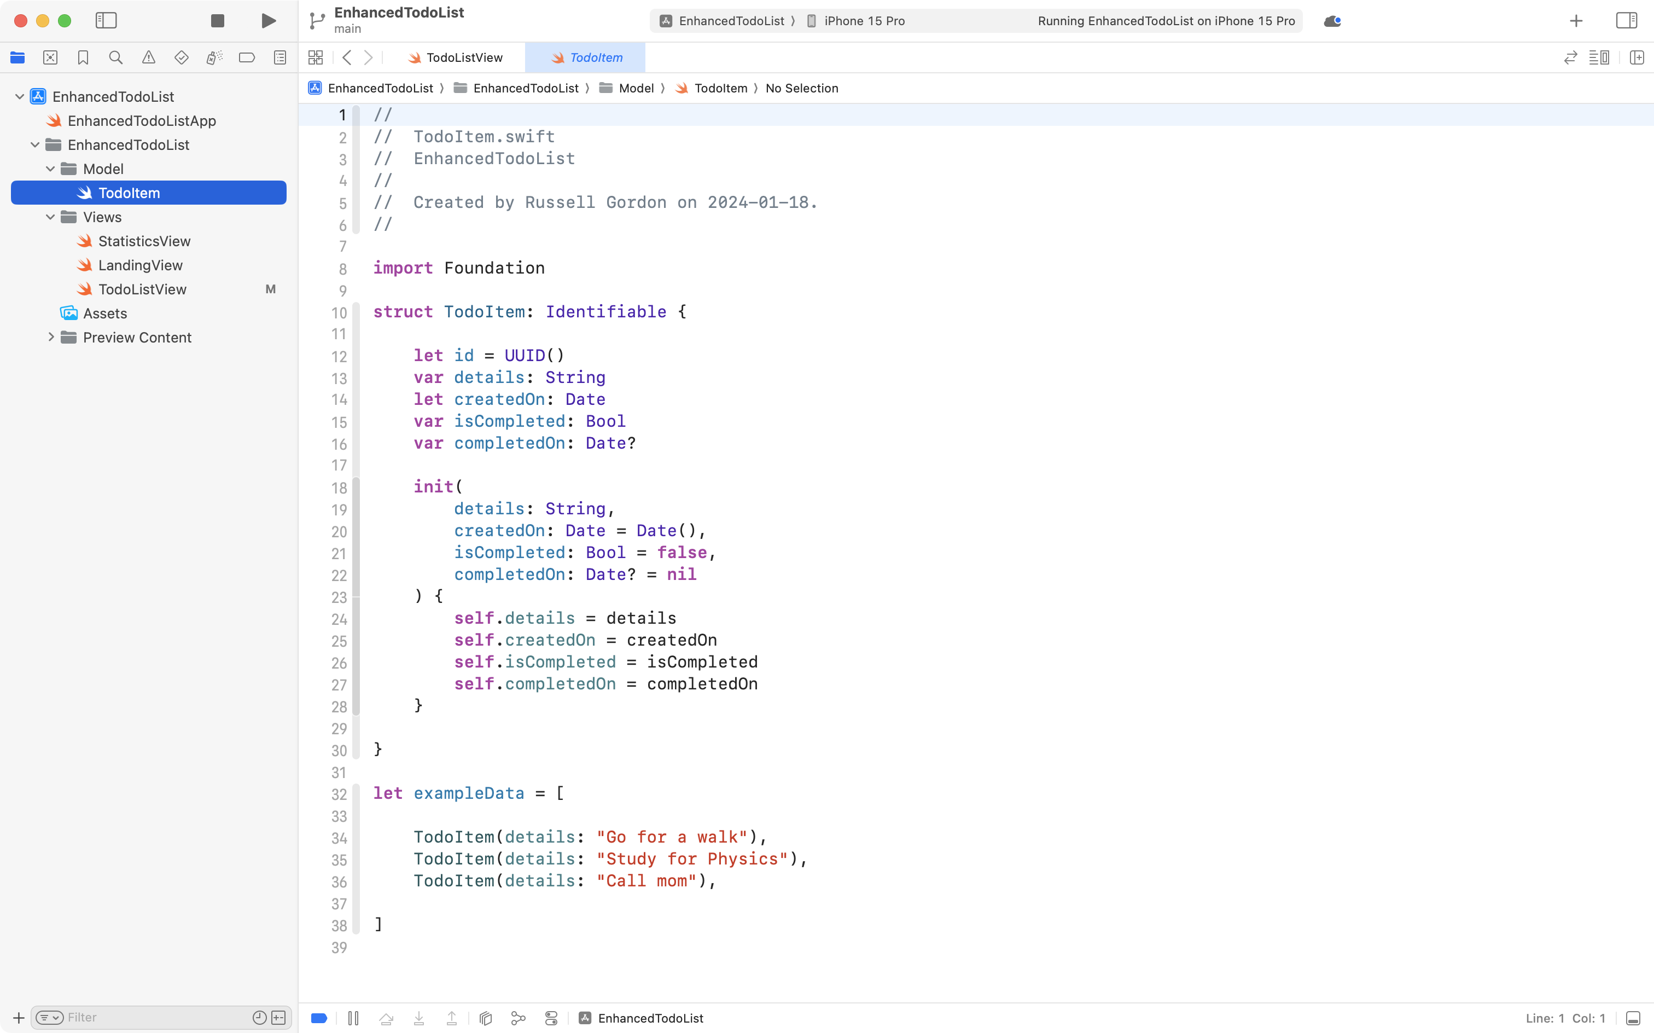Run the EnhancedTodoList scheme
This screenshot has height=1033, width=1654.
267,20
